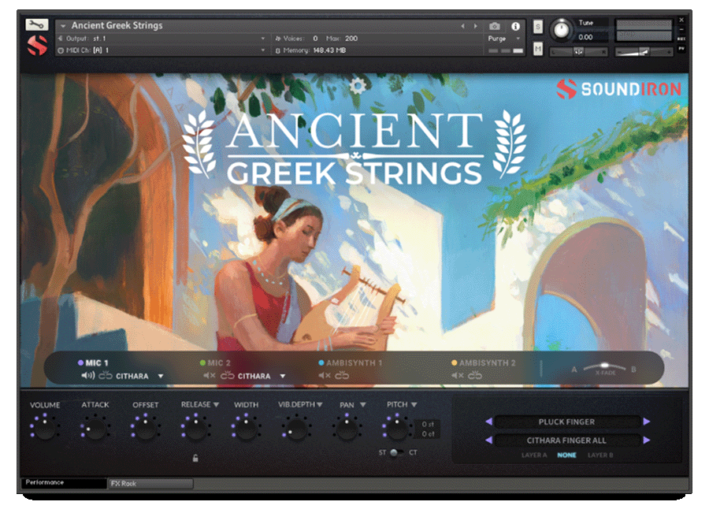Open Mic 1 Cithara instrument dropdown
Image resolution: width=709 pixels, height=524 pixels.
[161, 376]
